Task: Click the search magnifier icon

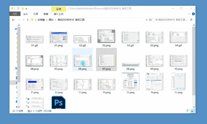Action: (191, 20)
